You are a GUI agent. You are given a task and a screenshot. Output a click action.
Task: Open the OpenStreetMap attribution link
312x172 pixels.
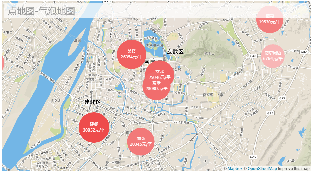coord(262,169)
